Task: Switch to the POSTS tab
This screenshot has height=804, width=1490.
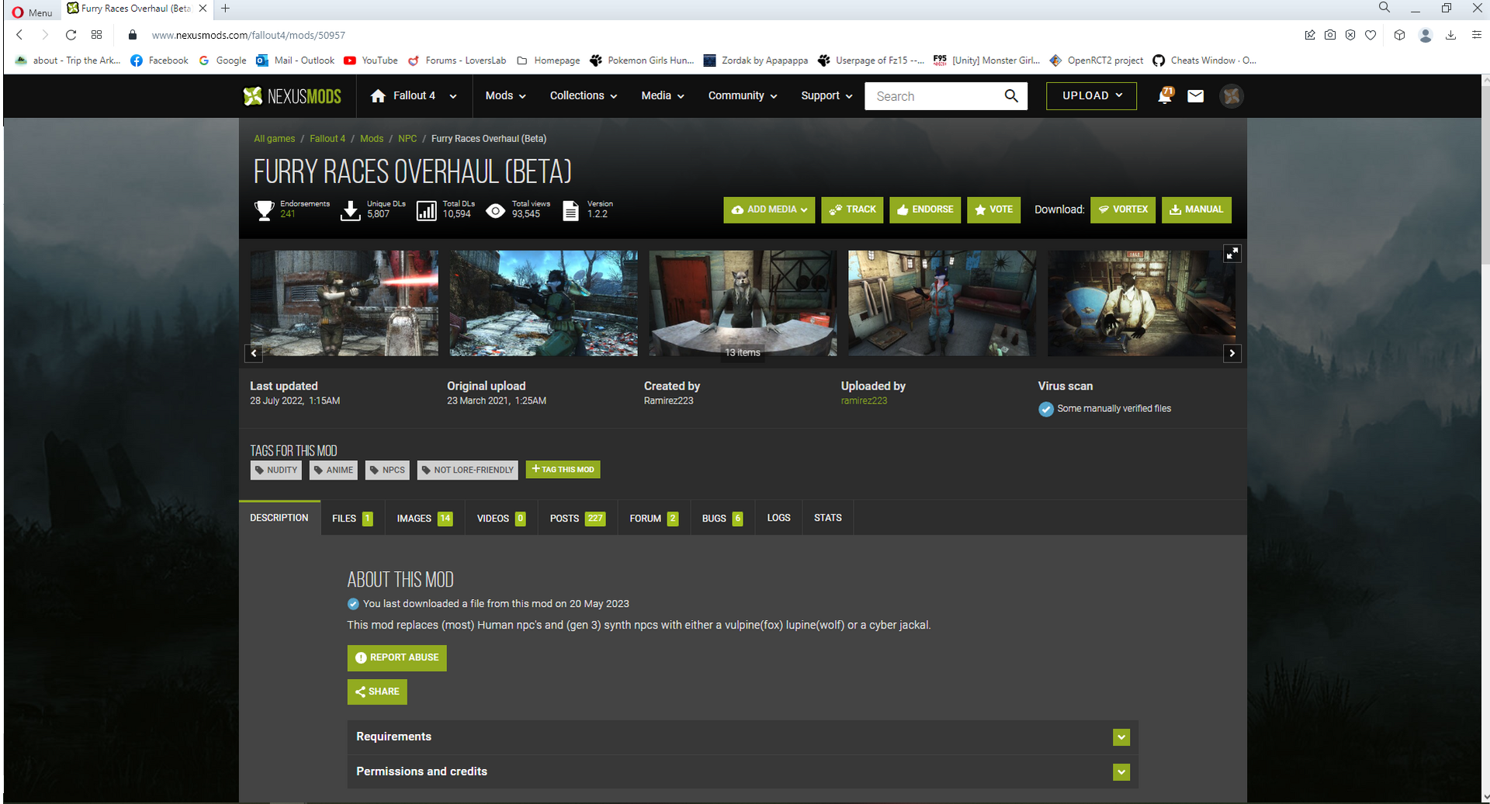Action: tap(577, 518)
